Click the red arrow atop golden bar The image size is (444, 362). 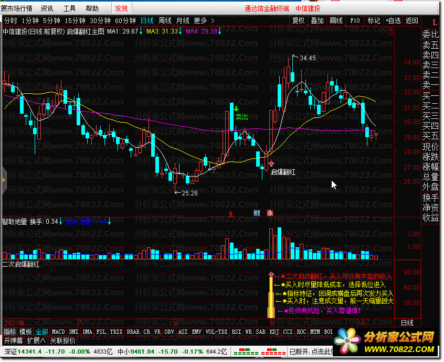271,274
